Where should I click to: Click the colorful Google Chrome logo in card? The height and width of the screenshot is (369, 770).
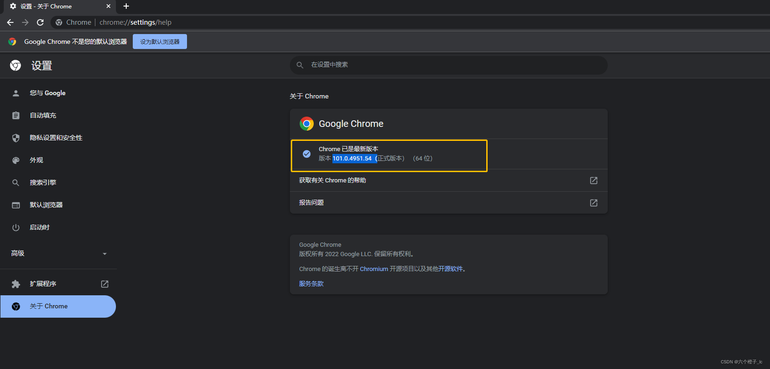pos(307,124)
